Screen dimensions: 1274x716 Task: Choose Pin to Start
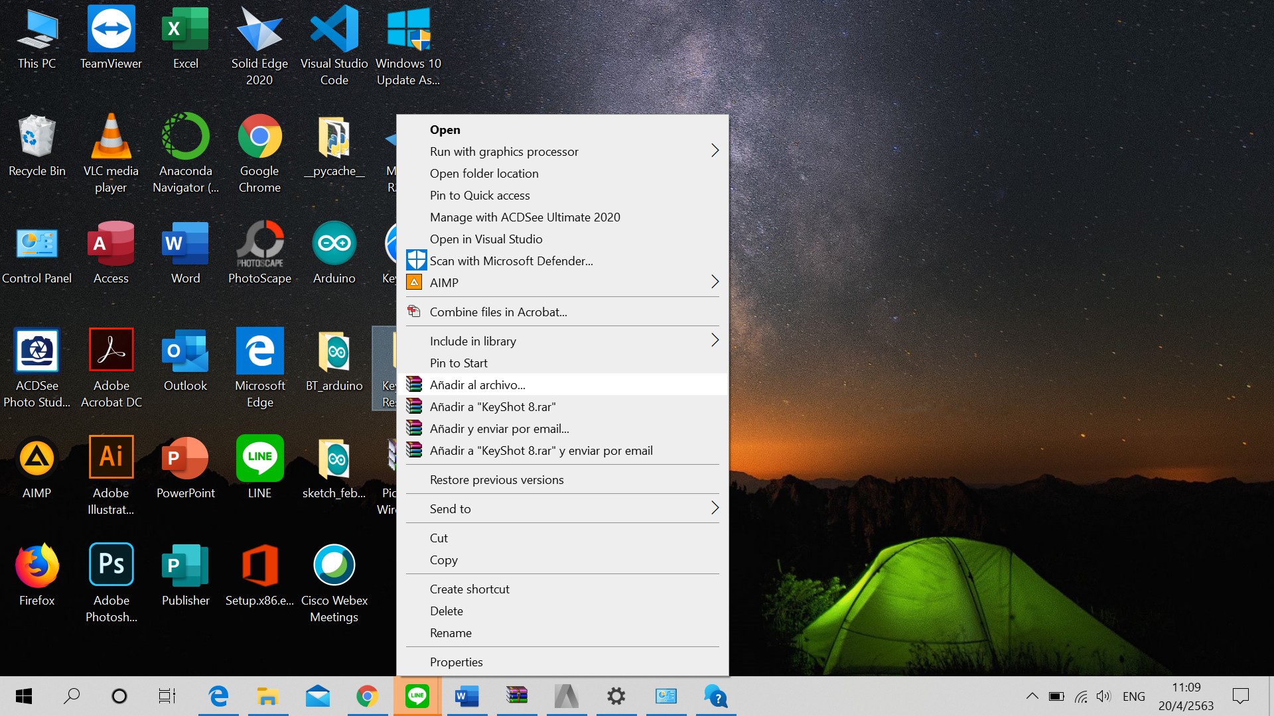pyautogui.click(x=562, y=363)
